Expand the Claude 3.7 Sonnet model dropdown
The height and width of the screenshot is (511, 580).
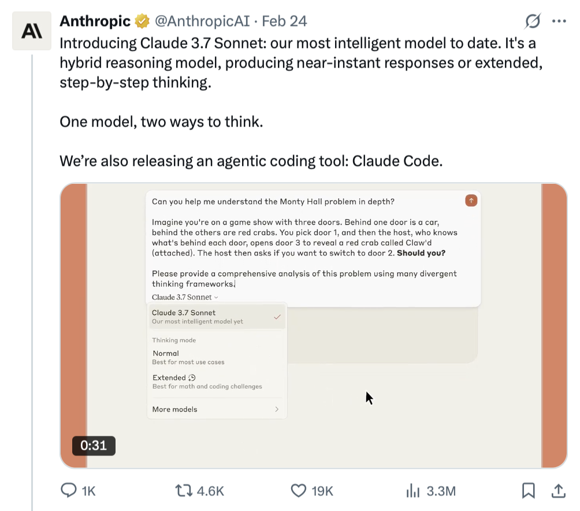(x=185, y=297)
